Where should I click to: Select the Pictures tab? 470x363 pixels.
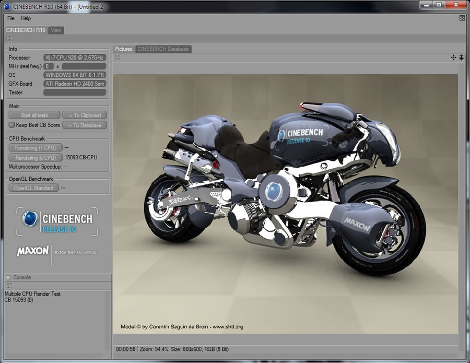124,49
